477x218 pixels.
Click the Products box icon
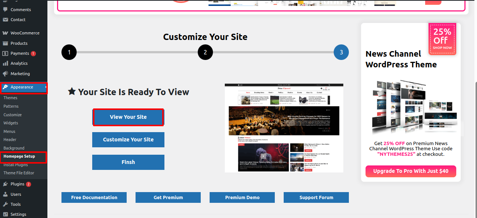(x=5, y=43)
